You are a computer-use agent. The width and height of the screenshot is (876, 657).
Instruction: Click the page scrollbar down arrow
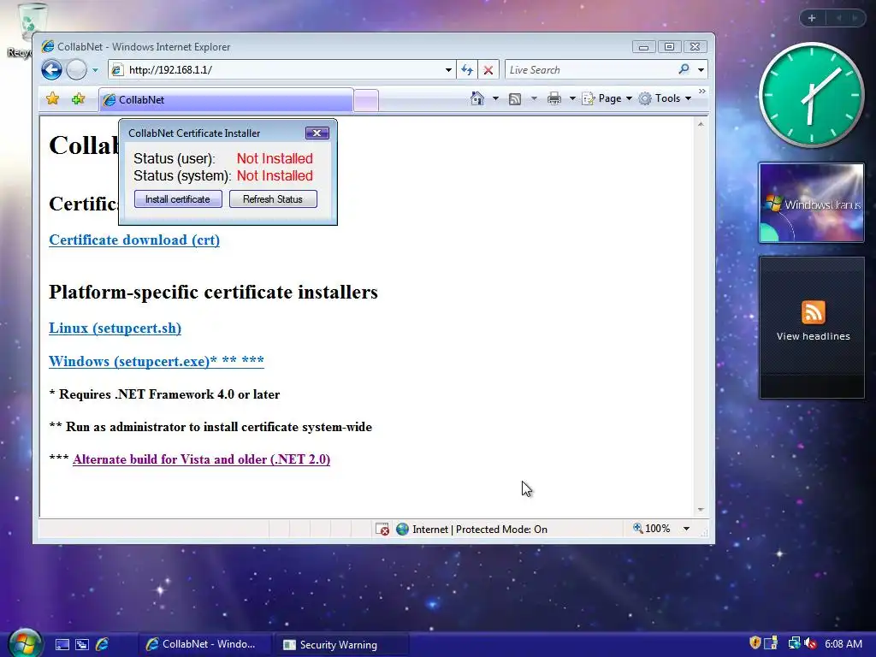[701, 510]
